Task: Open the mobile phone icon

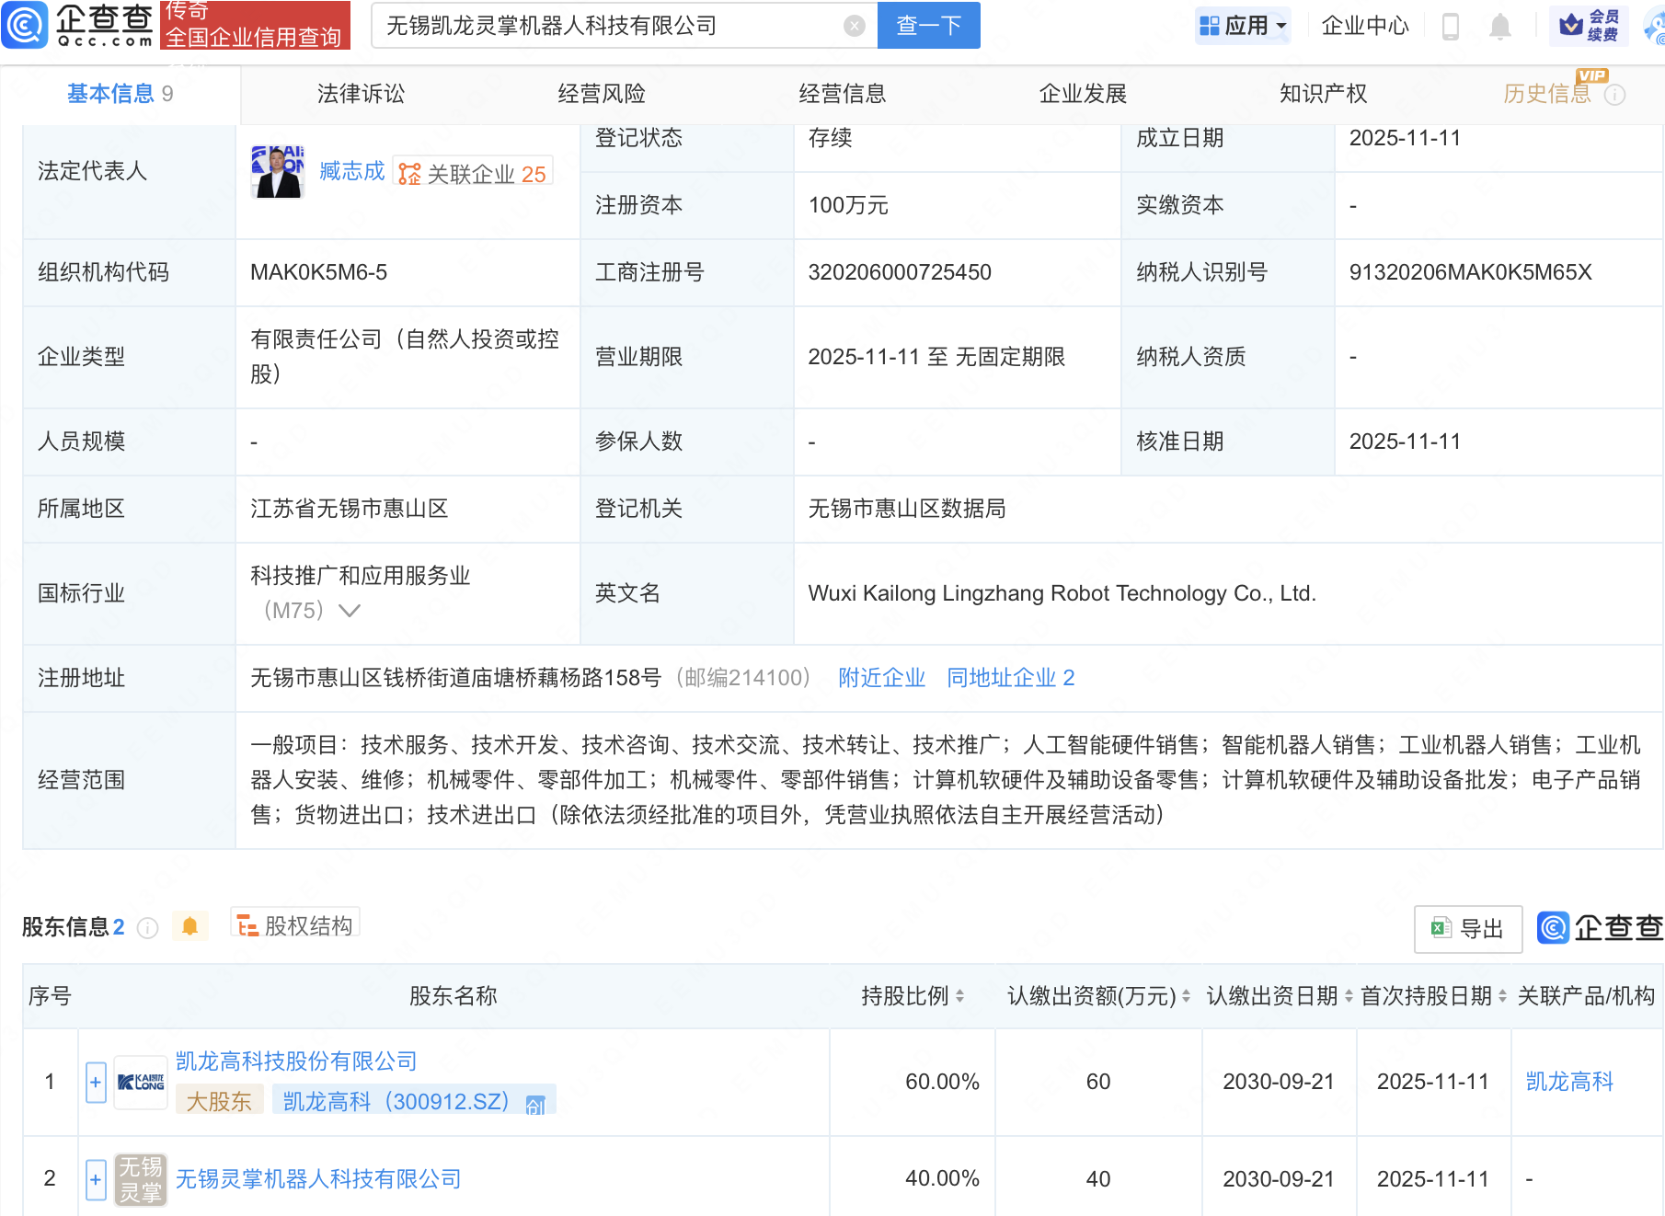Action: (1451, 26)
